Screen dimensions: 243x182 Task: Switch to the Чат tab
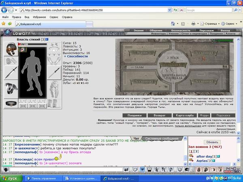tap(136, 138)
